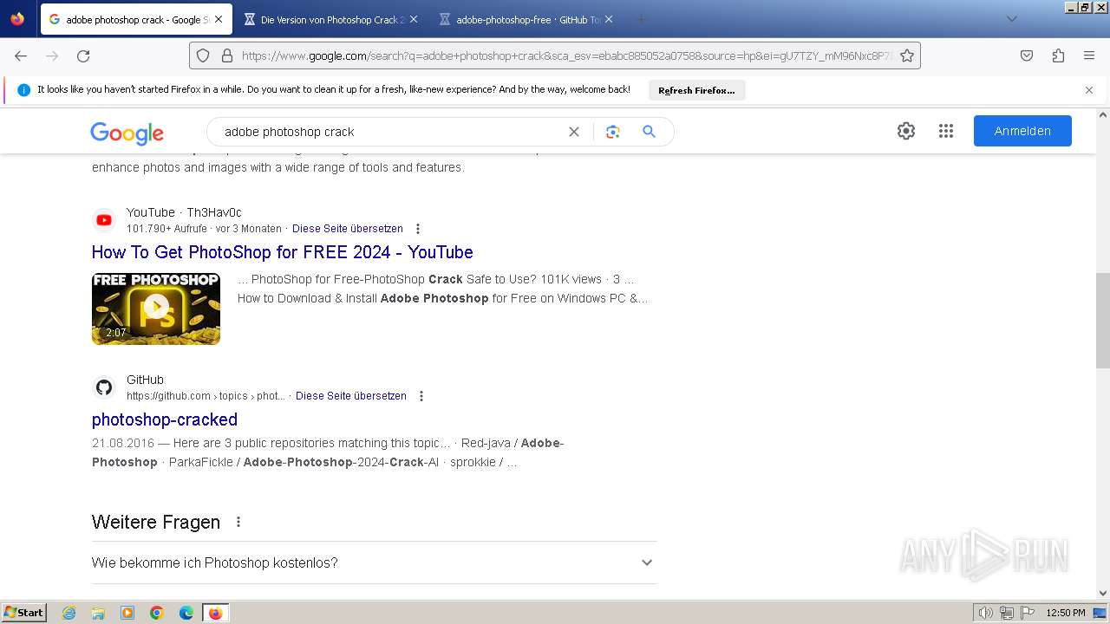1110x624 pixels.
Task: Dismiss the Firefox refresh notification bar
Action: coord(1089,90)
